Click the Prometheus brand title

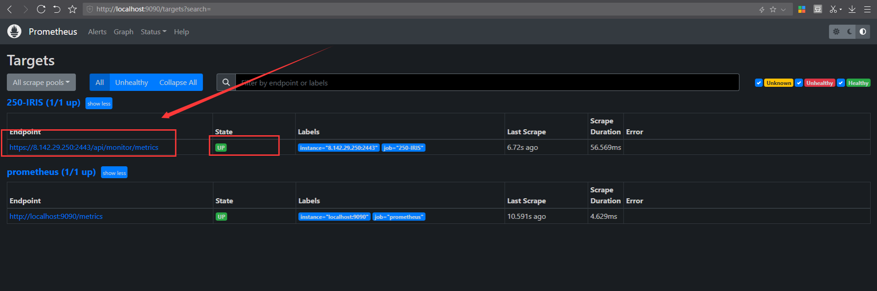pos(53,32)
